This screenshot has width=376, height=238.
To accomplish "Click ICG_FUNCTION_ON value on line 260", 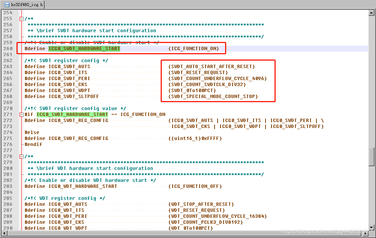I will 194,49.
